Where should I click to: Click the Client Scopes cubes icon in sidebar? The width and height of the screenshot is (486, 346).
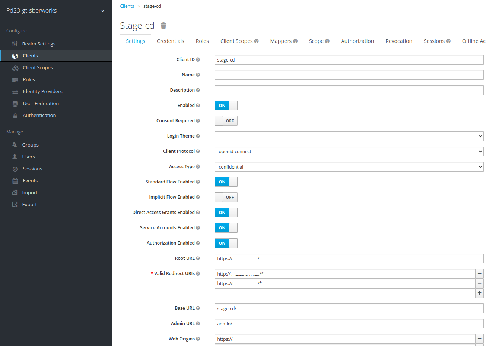tap(15, 68)
